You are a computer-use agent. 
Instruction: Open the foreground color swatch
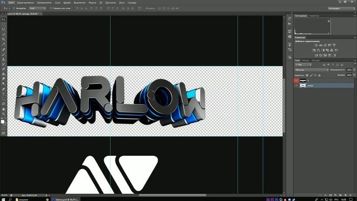(2, 122)
